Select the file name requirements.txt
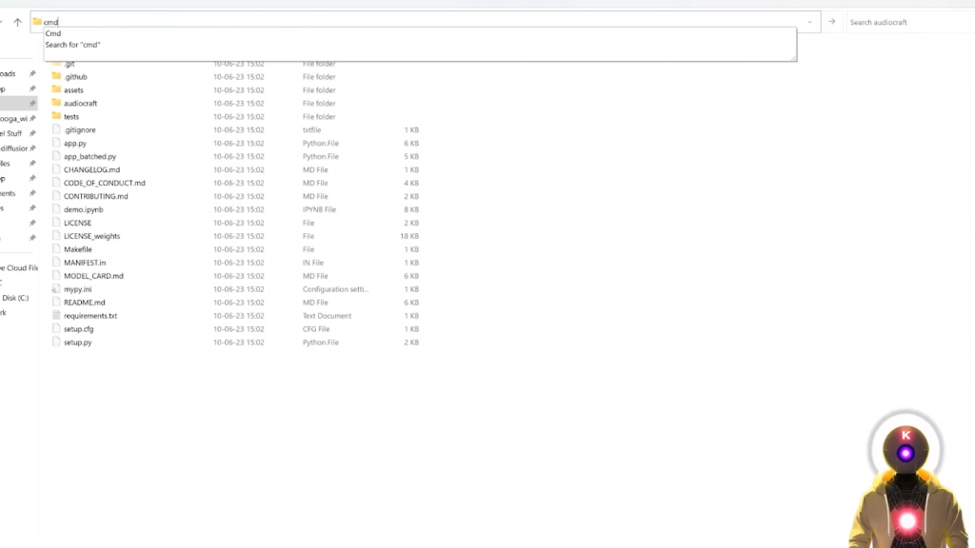 tap(90, 316)
